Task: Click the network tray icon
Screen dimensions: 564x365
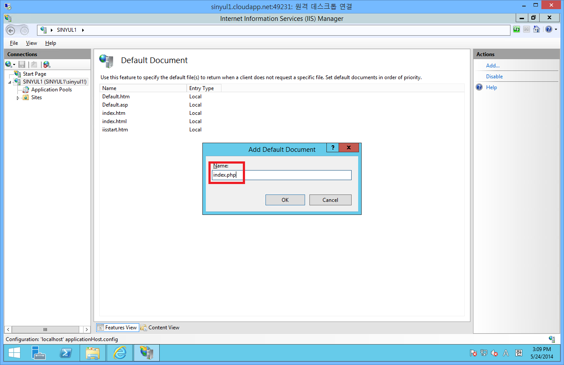Action: tap(484, 353)
